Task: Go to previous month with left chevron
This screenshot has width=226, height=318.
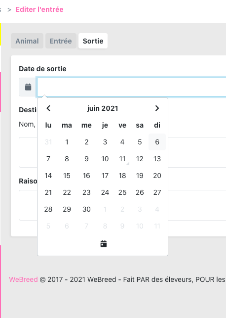Action: [48, 108]
